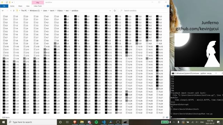
Task: Click the New Folder quick access icon
Action: 10,2
